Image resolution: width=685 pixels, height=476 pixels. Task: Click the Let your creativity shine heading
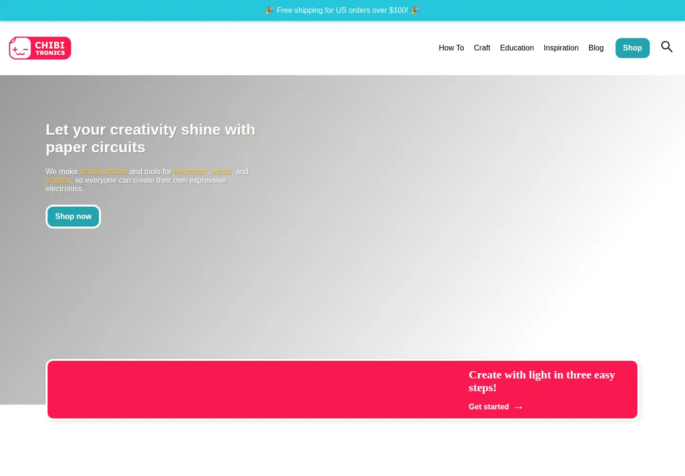(x=150, y=139)
